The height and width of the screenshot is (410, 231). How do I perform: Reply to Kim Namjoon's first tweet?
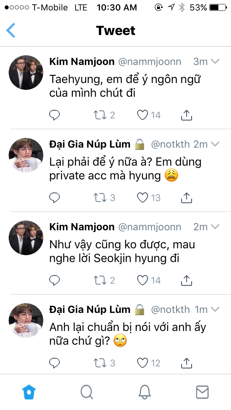click(55, 115)
